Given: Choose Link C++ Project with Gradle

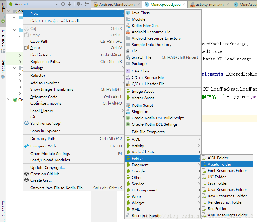Looking at the screenshot, I should [74, 21].
